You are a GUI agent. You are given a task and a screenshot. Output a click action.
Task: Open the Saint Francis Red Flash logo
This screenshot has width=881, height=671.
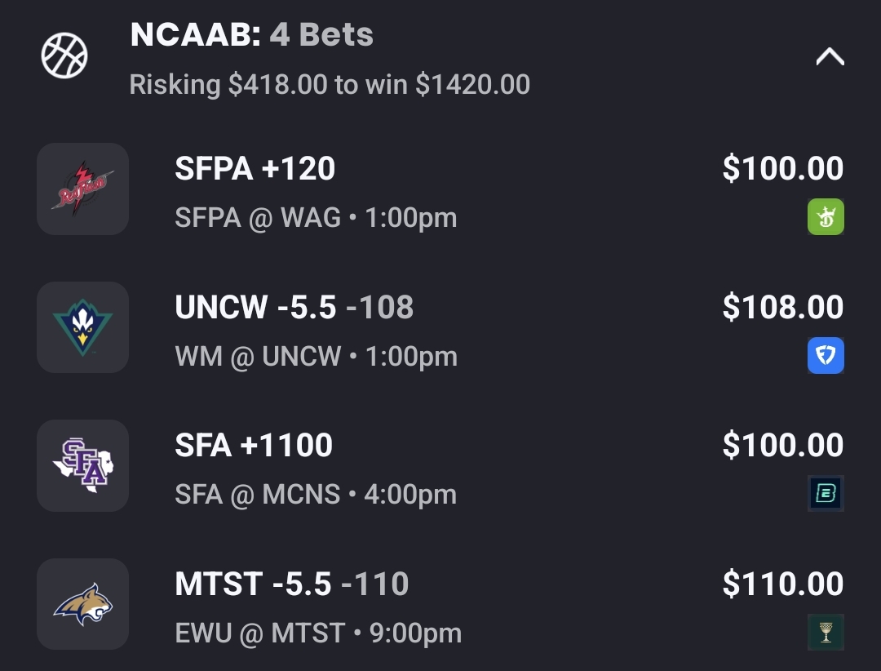(82, 189)
